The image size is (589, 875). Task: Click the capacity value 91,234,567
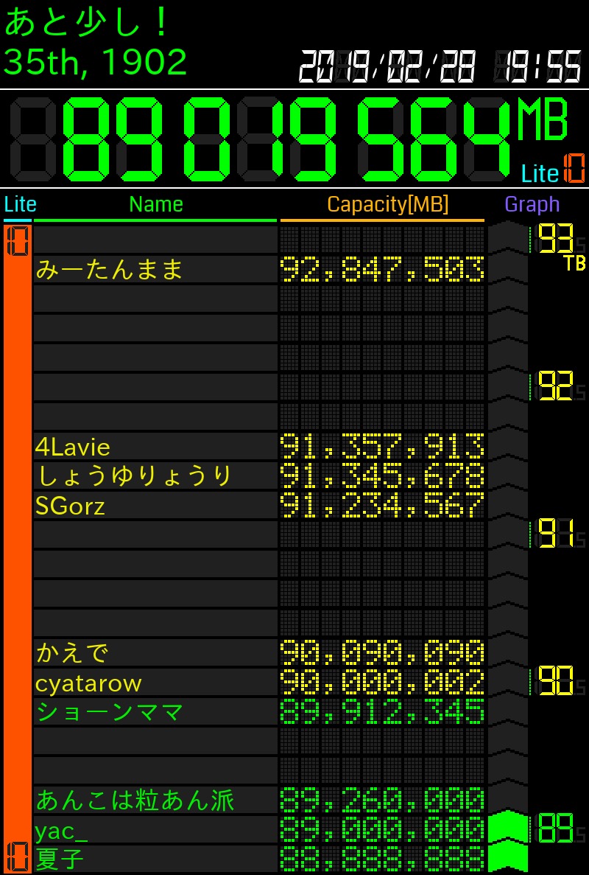[382, 506]
